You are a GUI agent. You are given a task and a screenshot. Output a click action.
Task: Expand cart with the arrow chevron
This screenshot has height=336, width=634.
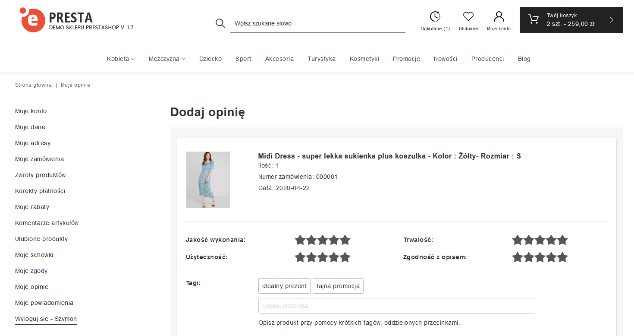pyautogui.click(x=611, y=20)
